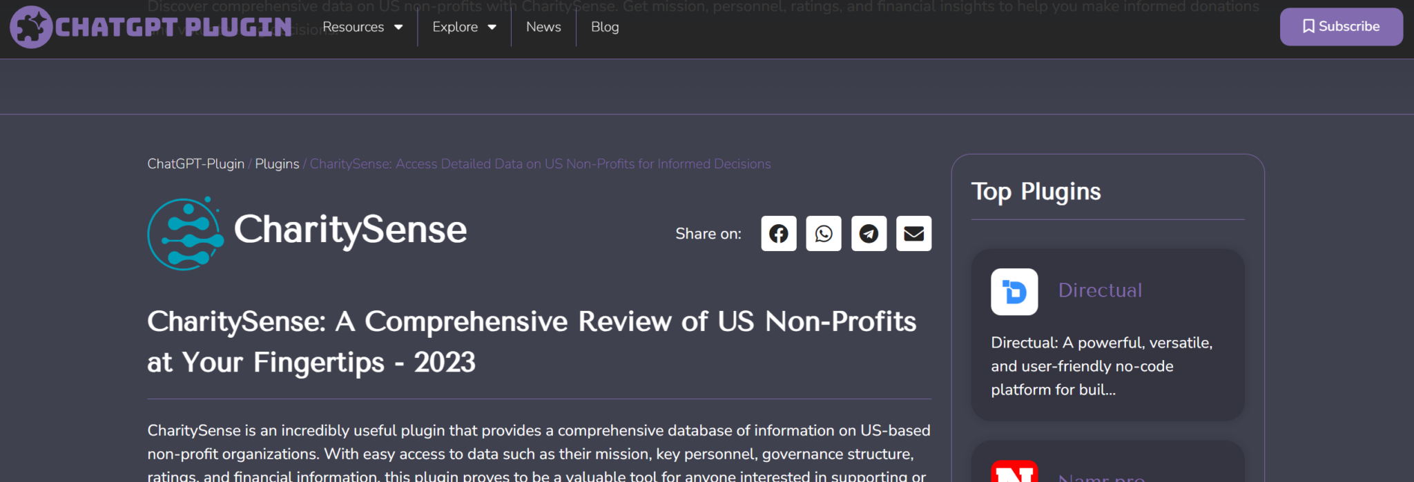This screenshot has height=482, width=1414.
Task: Click the 'Share on:' label
Action: [x=708, y=234]
